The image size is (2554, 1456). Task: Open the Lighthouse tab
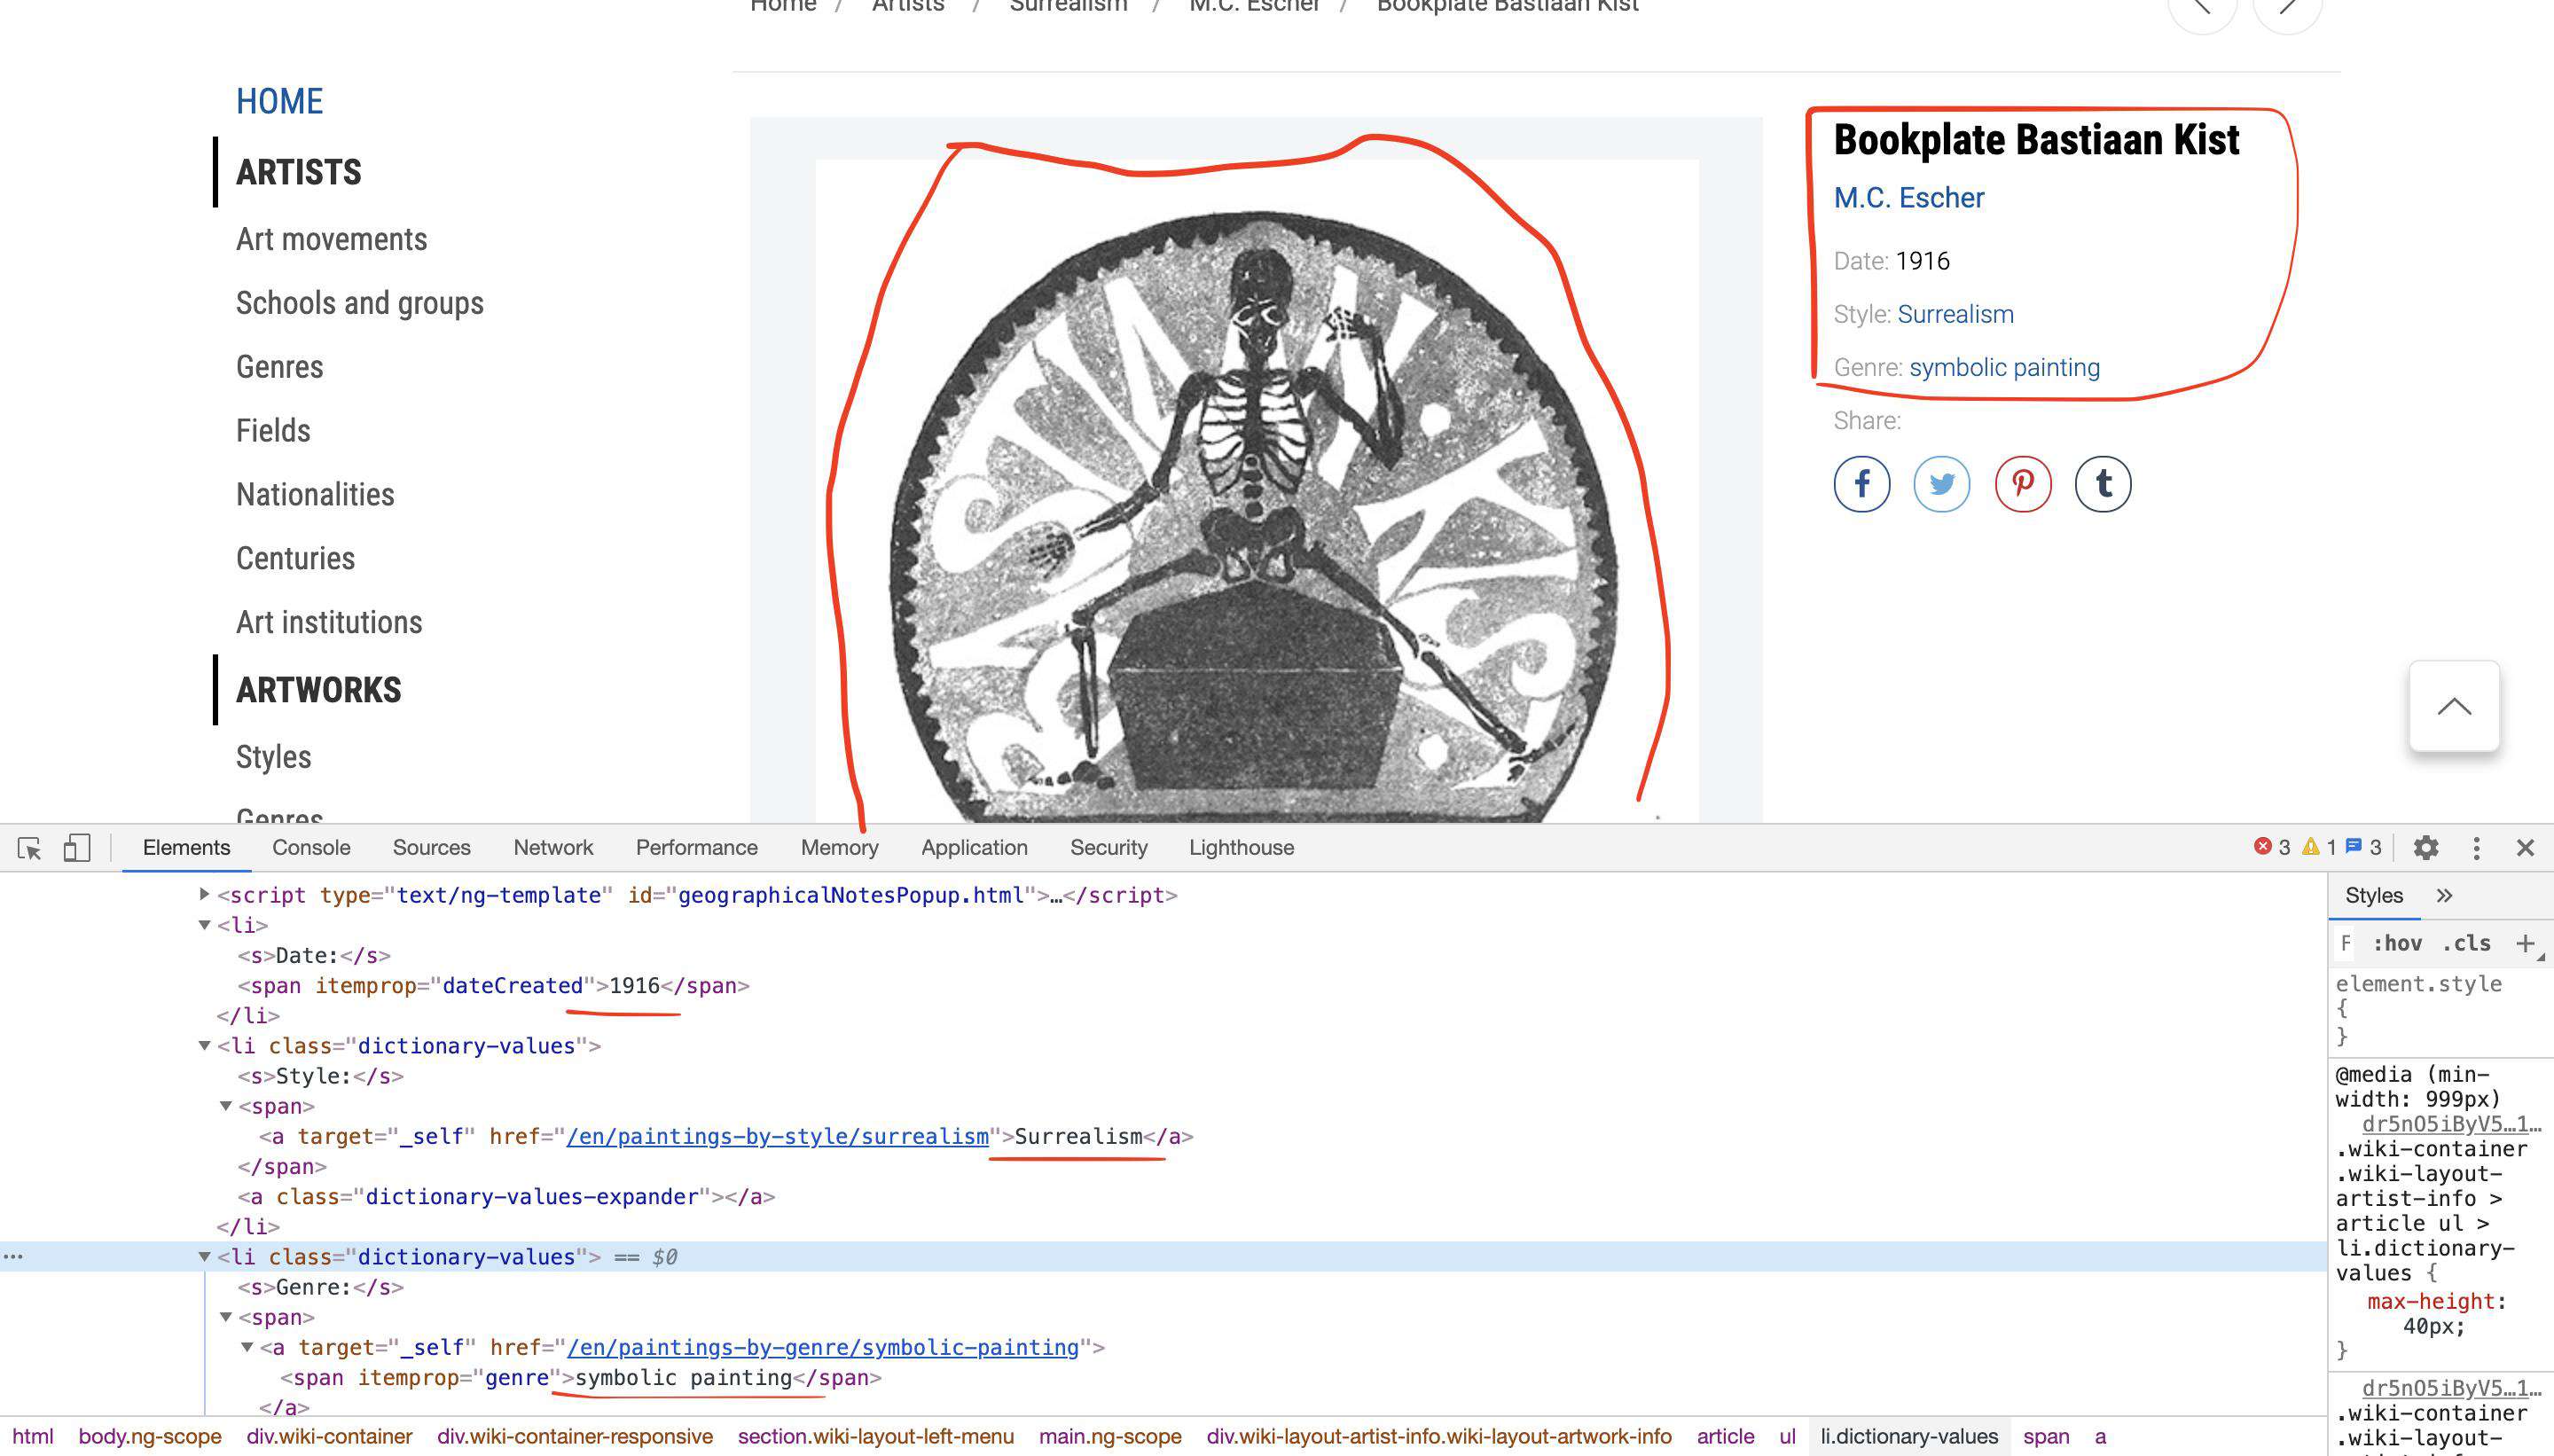1241,848
